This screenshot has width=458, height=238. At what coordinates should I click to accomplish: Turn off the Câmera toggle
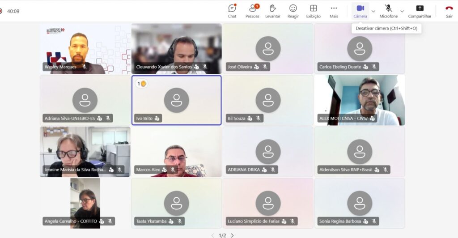pyautogui.click(x=360, y=11)
